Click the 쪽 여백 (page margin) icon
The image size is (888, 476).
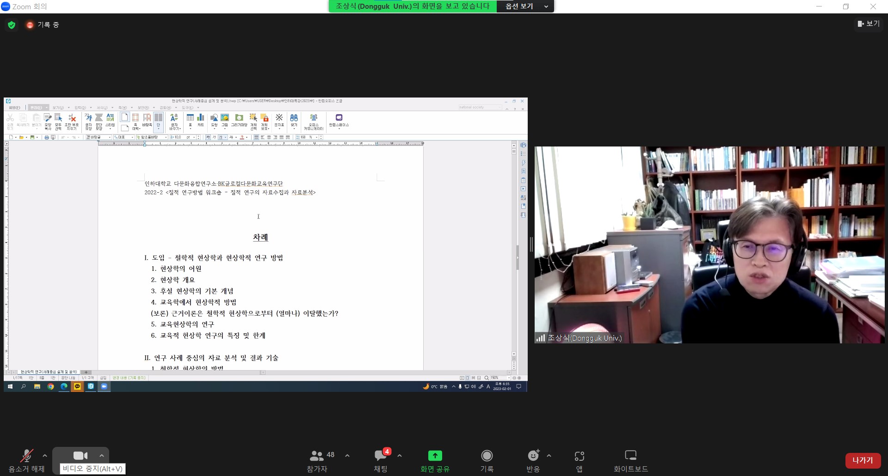(x=136, y=122)
